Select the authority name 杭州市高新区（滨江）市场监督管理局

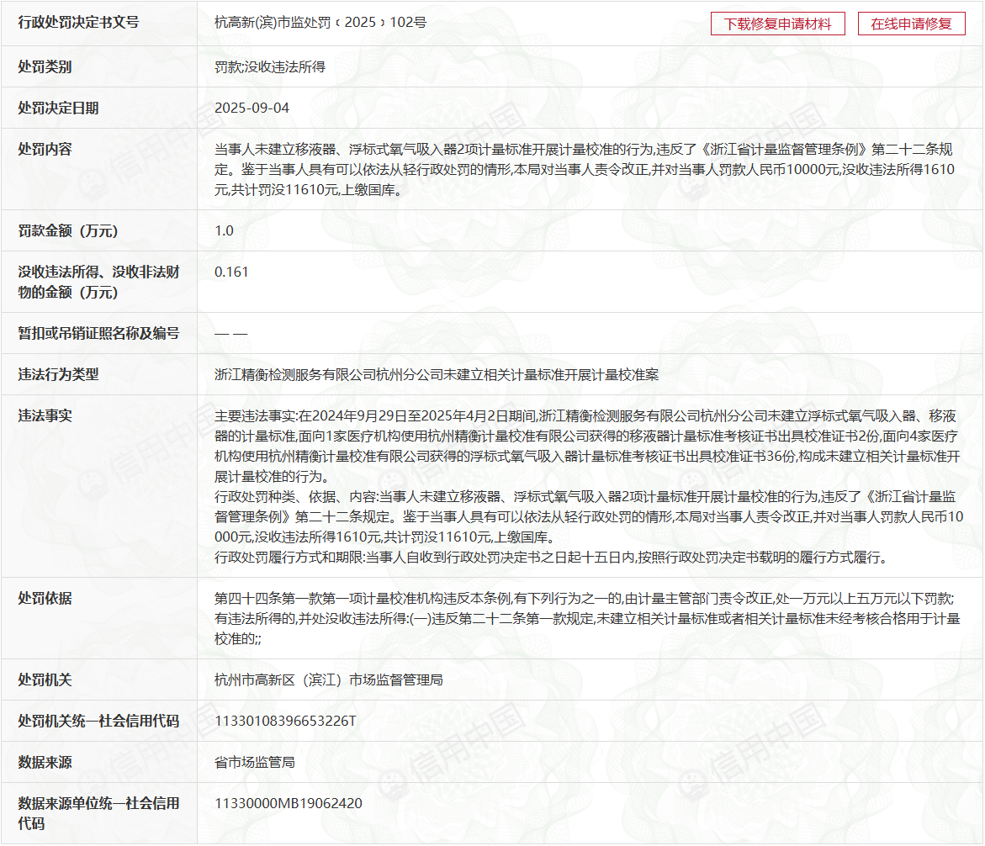pyautogui.click(x=329, y=679)
